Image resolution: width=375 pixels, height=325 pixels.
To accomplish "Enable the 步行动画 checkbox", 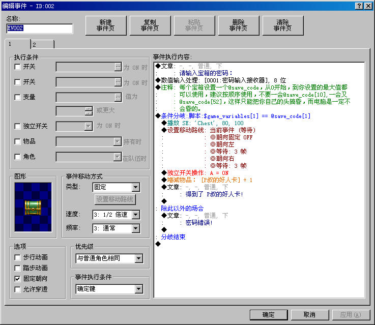I will point(17,257).
